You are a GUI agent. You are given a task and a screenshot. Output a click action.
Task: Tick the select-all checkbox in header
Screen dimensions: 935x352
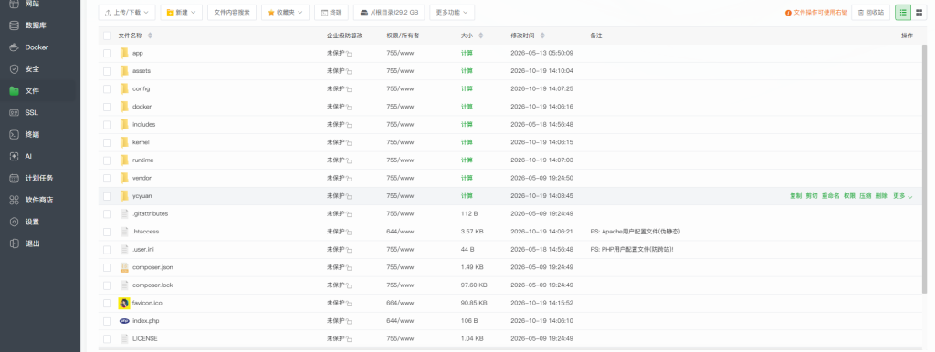click(x=108, y=36)
